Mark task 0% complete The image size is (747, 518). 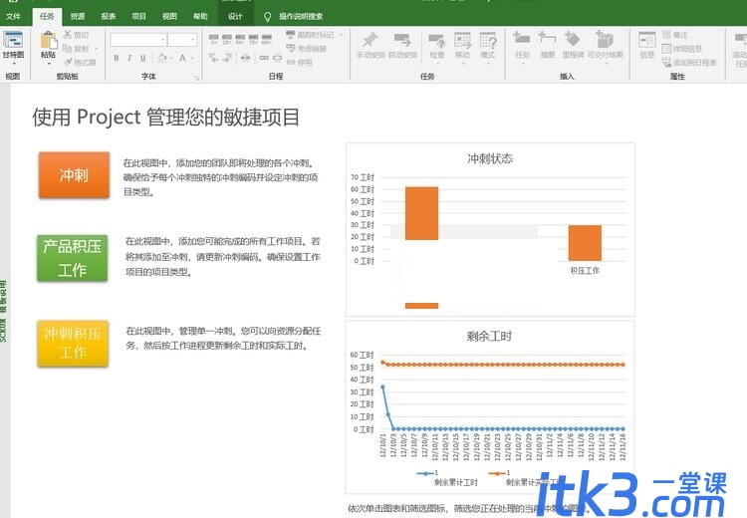[x=213, y=39]
